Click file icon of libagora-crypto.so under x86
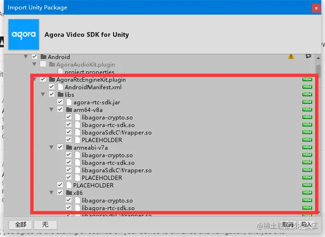325x237 pixels. [x=78, y=200]
